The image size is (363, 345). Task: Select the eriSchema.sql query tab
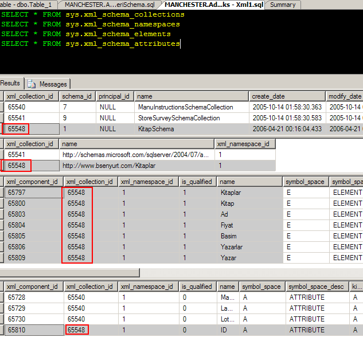(x=109, y=5)
